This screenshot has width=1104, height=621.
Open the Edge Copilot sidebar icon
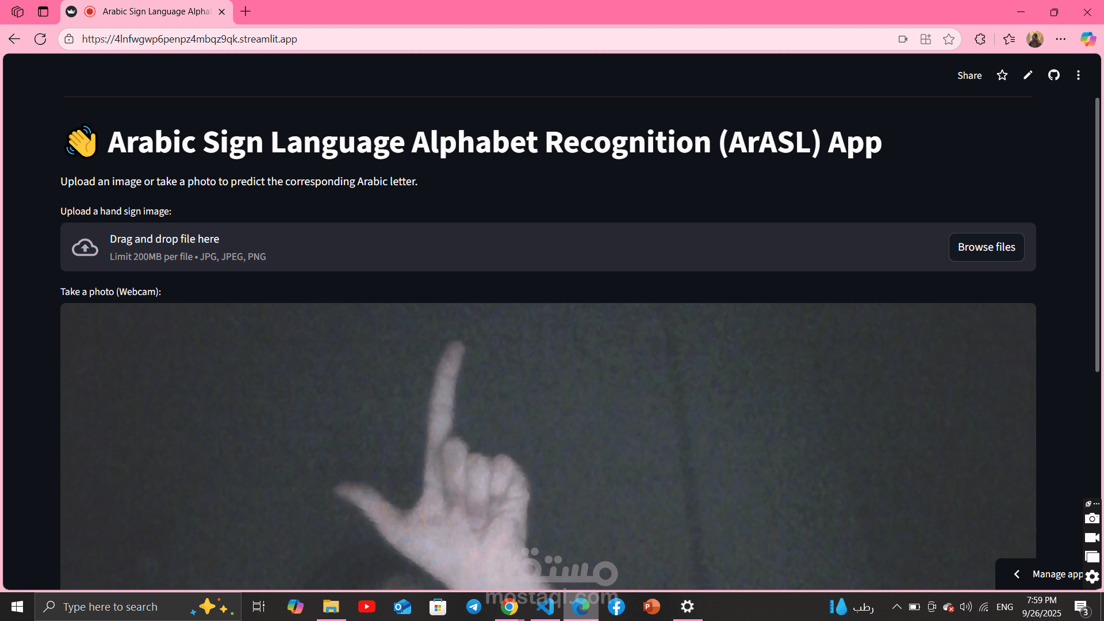(x=1087, y=39)
